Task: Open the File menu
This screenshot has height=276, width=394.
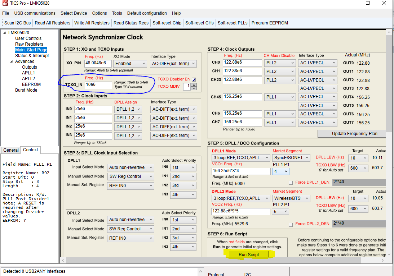Action: [5, 13]
